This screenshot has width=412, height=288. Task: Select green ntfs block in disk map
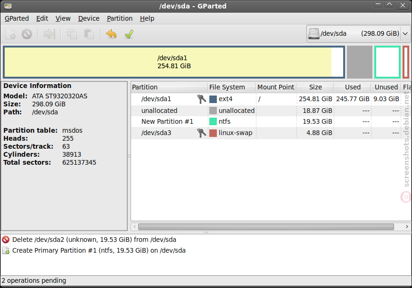click(x=387, y=62)
